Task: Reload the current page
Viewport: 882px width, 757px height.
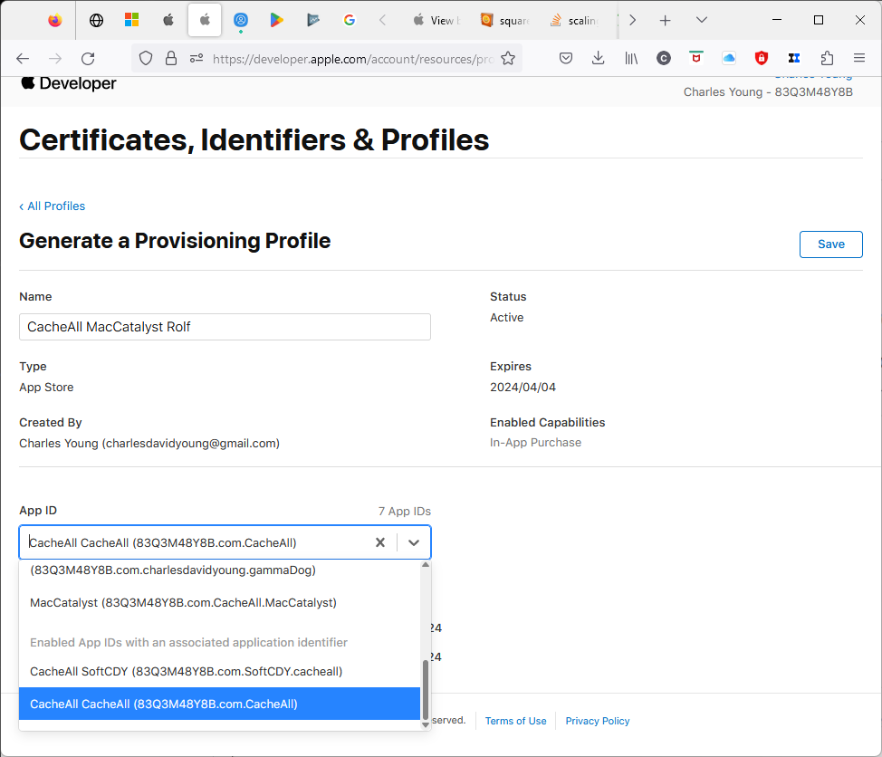Action: [x=87, y=58]
